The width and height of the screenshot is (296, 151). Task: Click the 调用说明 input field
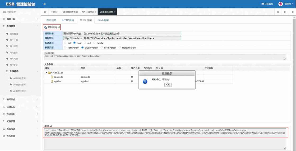(122, 33)
